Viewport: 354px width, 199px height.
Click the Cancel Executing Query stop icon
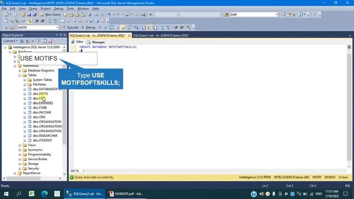[100, 28]
